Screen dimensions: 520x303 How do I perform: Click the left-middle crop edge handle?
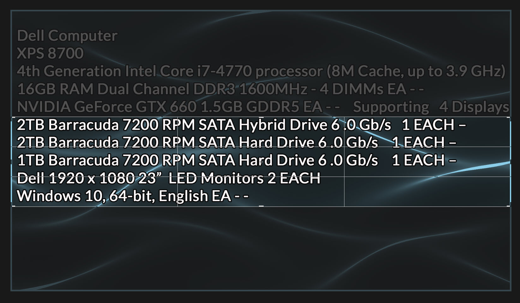coord(12,162)
